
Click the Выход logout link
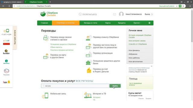coord(147,14)
